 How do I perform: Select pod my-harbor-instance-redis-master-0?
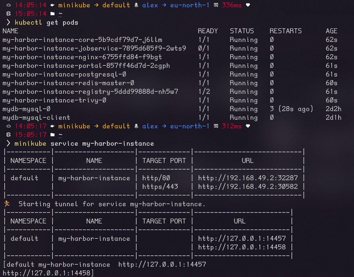click(68, 83)
